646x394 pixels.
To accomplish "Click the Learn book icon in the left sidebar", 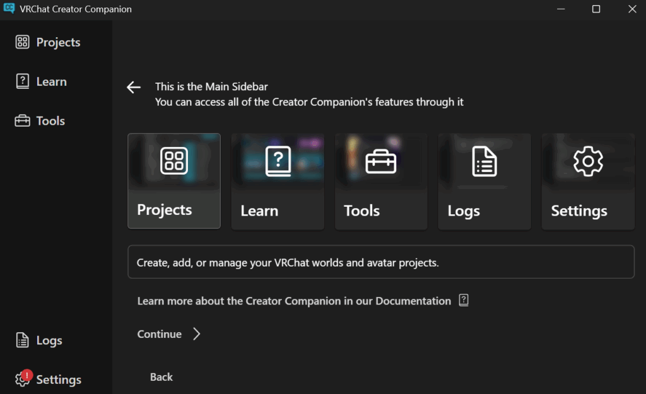I will coord(23,81).
